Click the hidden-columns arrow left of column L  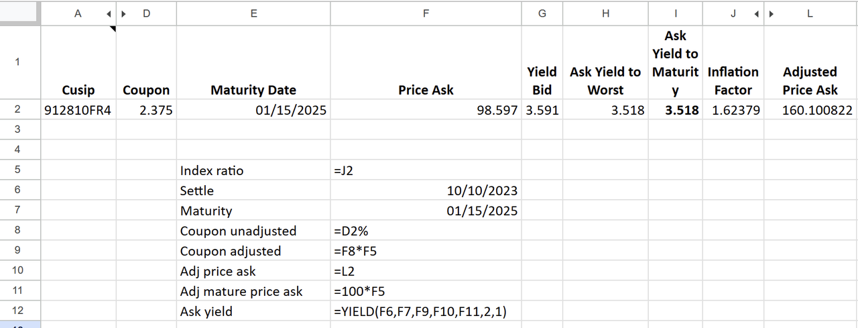click(x=771, y=13)
